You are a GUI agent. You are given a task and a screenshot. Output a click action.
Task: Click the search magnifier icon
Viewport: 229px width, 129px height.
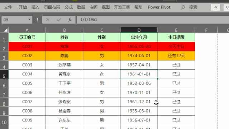(x=182, y=8)
